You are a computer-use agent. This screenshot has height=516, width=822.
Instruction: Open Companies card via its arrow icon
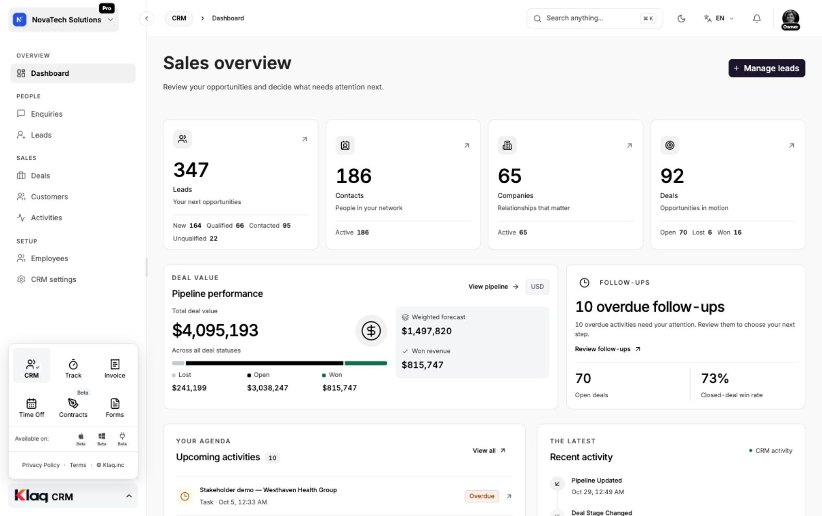click(x=629, y=146)
